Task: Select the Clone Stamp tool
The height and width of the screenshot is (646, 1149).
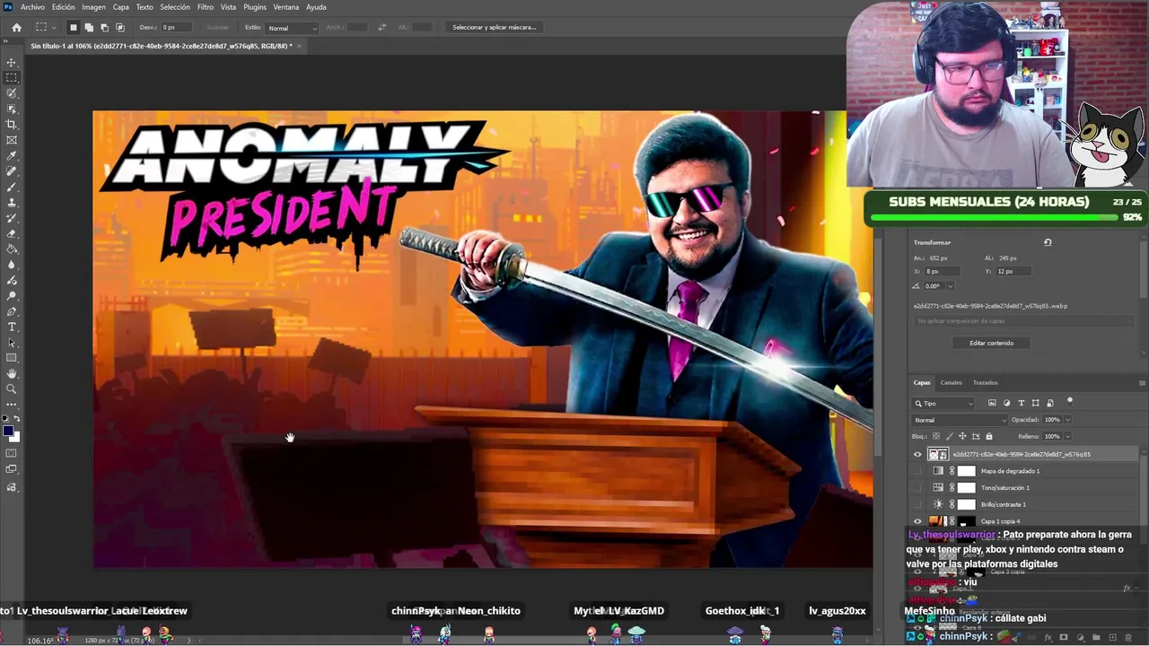Action: (x=12, y=203)
